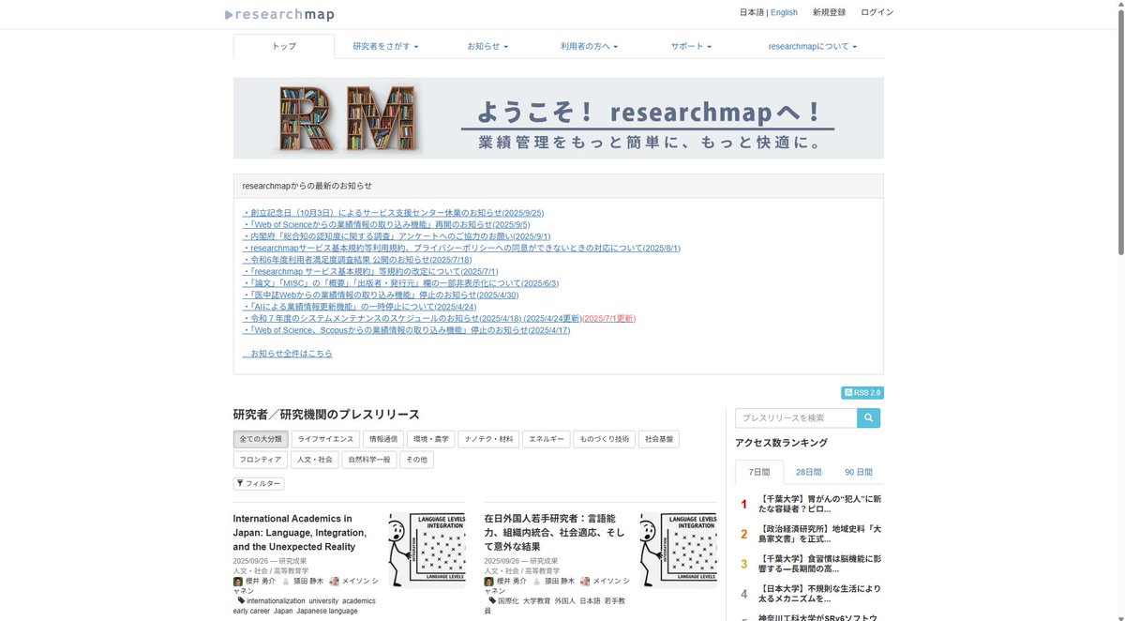Switch ranking to the 7日間 tab
The height and width of the screenshot is (621, 1125).
(757, 472)
